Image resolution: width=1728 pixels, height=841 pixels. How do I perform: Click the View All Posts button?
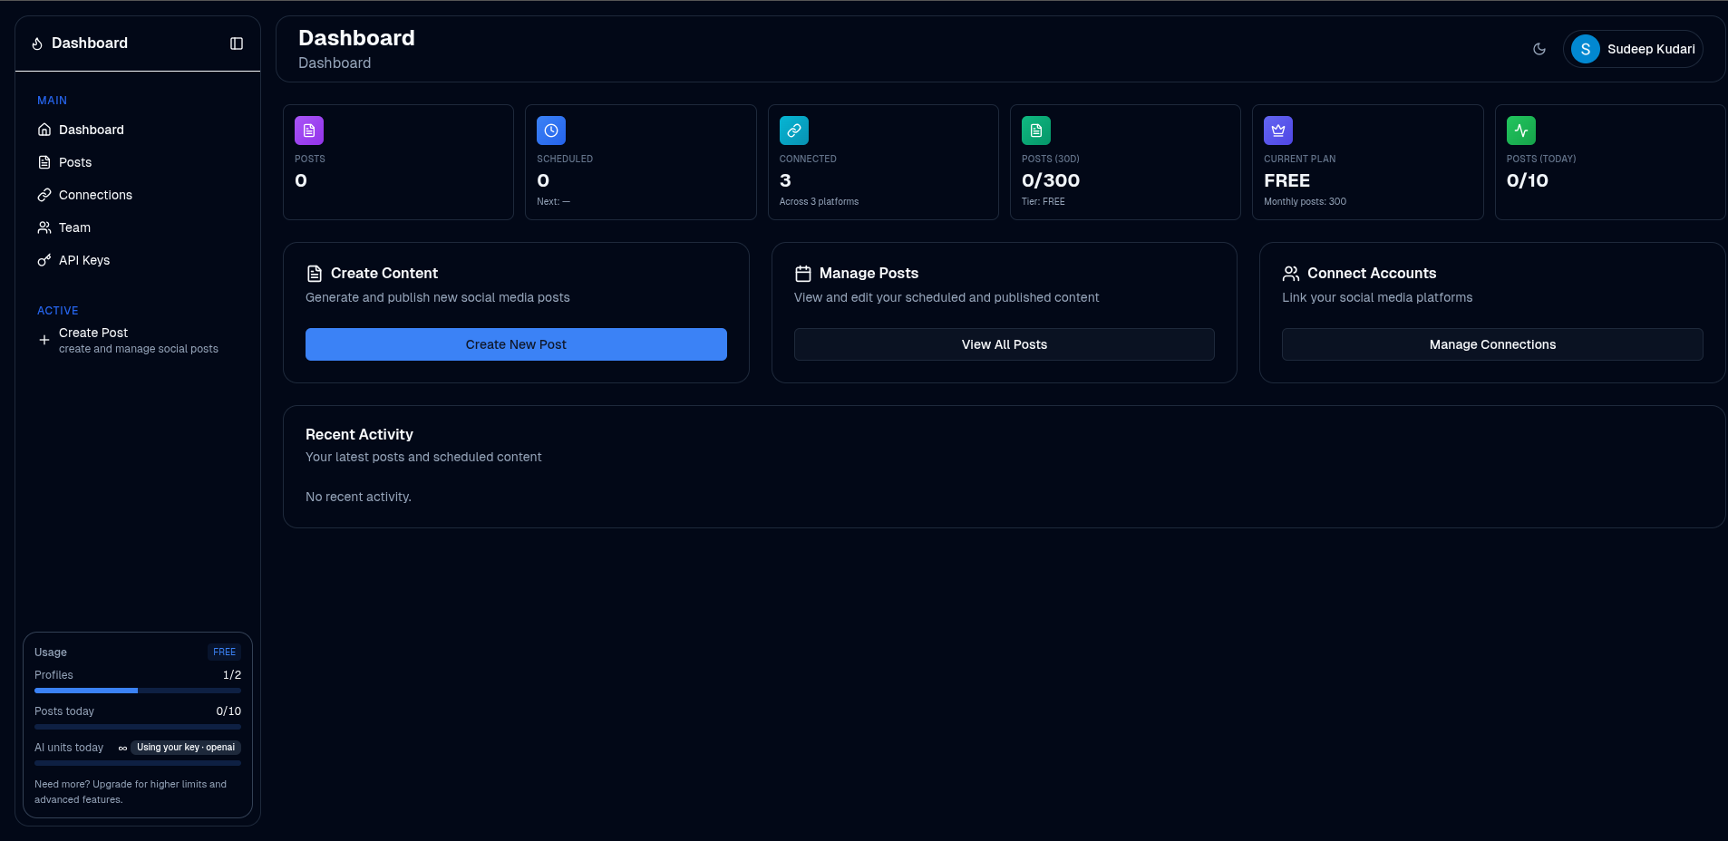click(x=1004, y=344)
